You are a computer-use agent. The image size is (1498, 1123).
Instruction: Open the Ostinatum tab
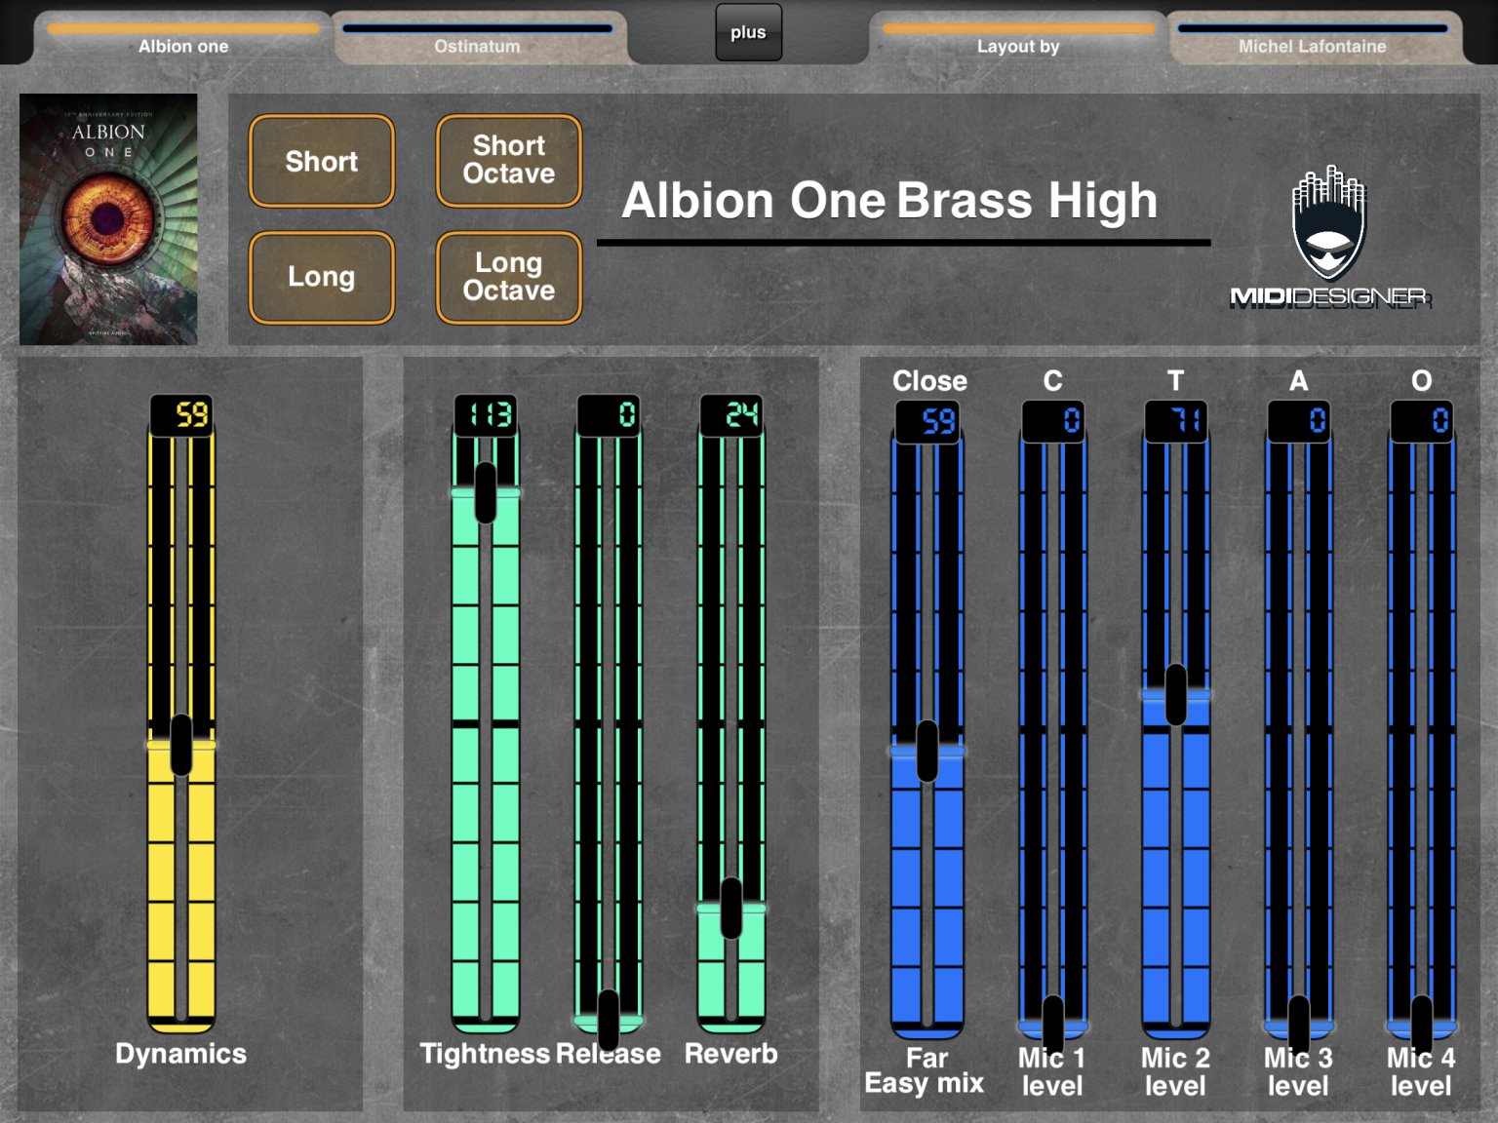pos(477,39)
